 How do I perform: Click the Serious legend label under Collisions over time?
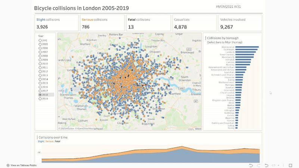pos(49,141)
